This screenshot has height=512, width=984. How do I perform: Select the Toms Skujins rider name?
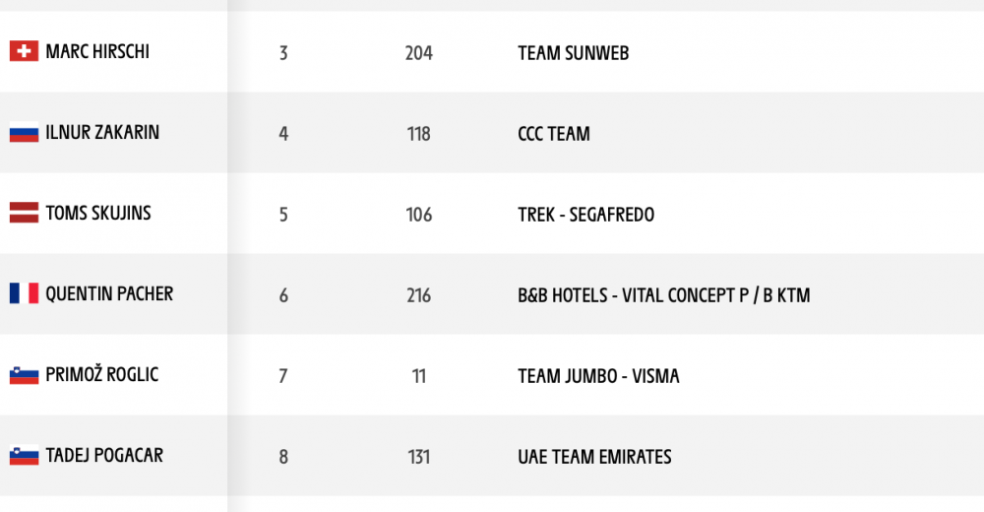pyautogui.click(x=97, y=213)
